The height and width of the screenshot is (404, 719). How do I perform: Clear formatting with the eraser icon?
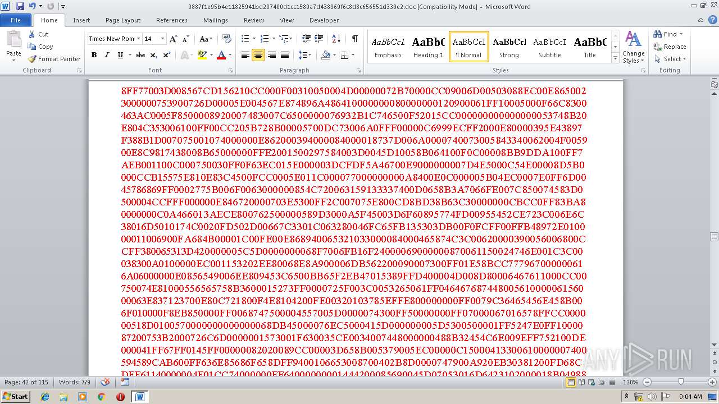click(x=227, y=39)
